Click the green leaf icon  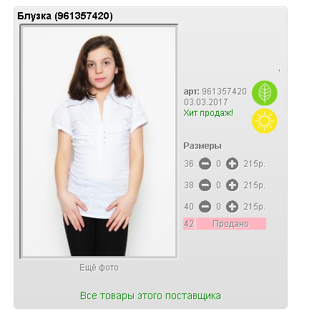[265, 93]
